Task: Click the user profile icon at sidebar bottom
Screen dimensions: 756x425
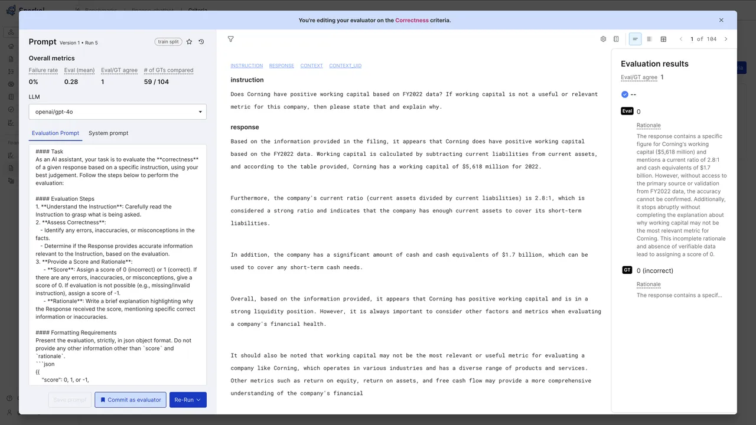Action: (9, 412)
